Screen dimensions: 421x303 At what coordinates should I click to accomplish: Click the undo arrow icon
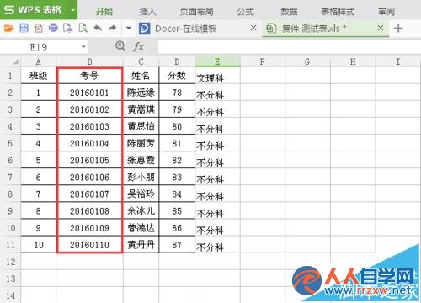click(98, 28)
